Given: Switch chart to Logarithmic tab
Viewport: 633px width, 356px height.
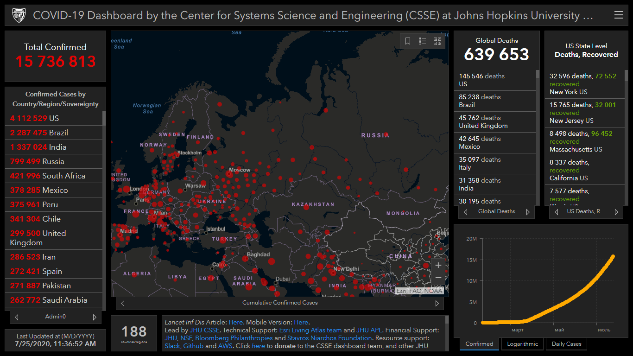Looking at the screenshot, I should (522, 344).
